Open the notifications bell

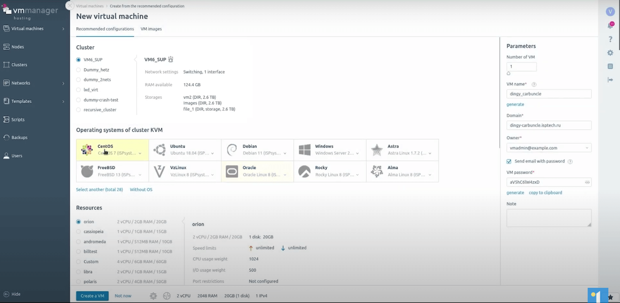pos(610,26)
